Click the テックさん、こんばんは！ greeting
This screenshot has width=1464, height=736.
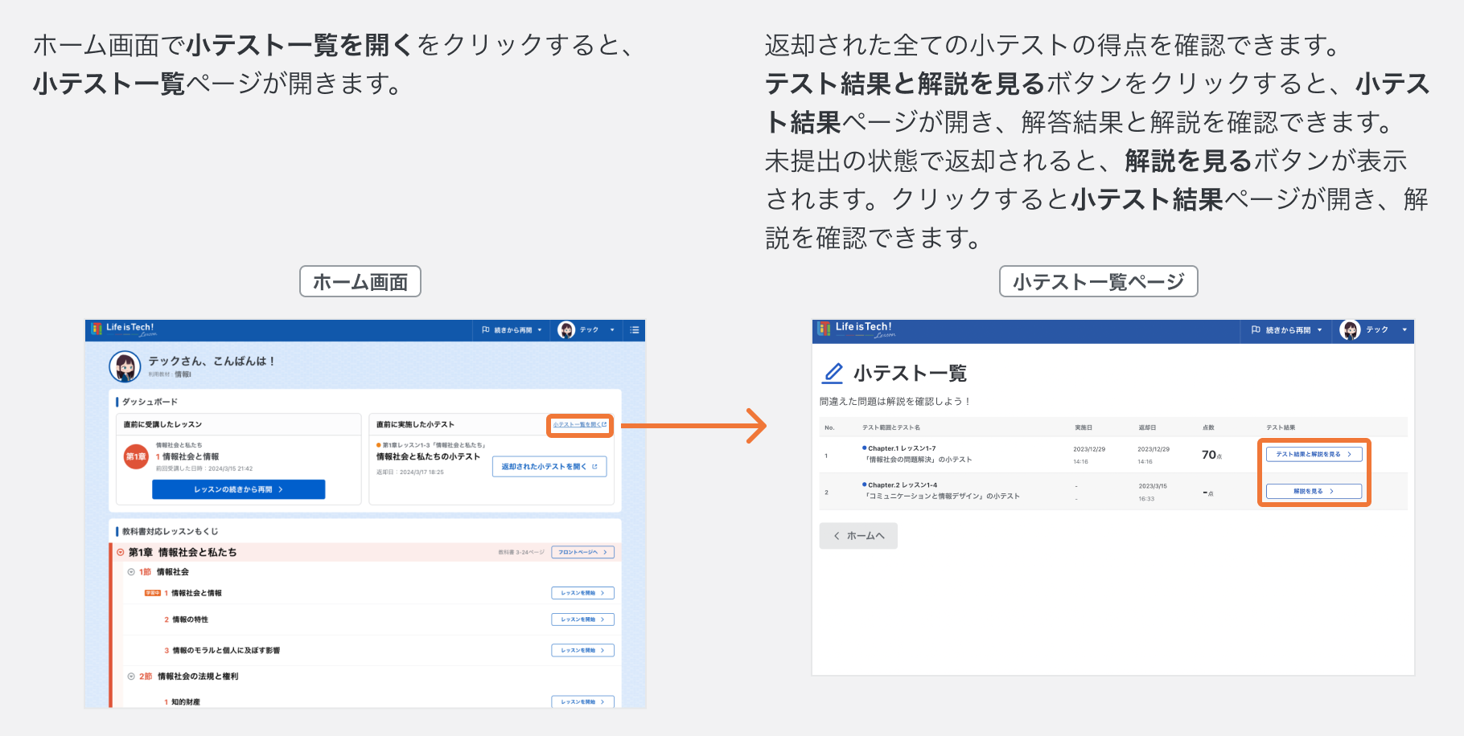[212, 362]
